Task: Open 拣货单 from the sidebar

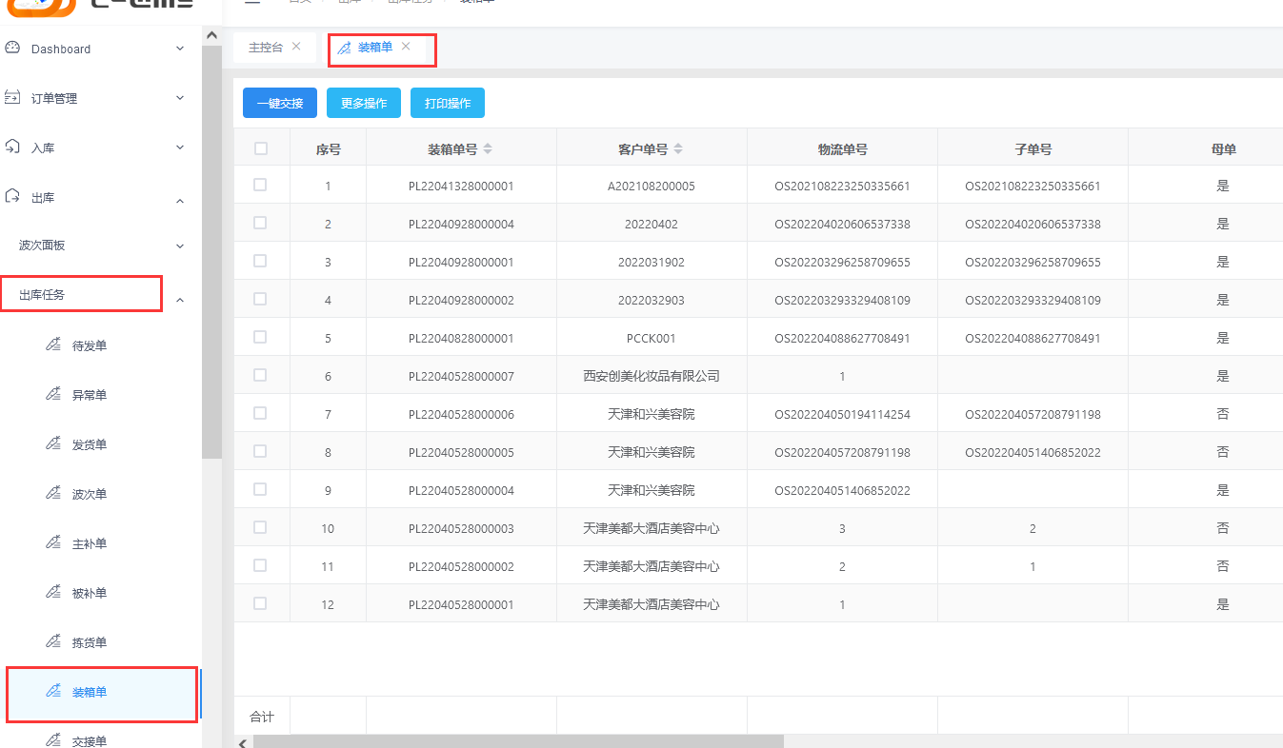Action: coord(90,642)
